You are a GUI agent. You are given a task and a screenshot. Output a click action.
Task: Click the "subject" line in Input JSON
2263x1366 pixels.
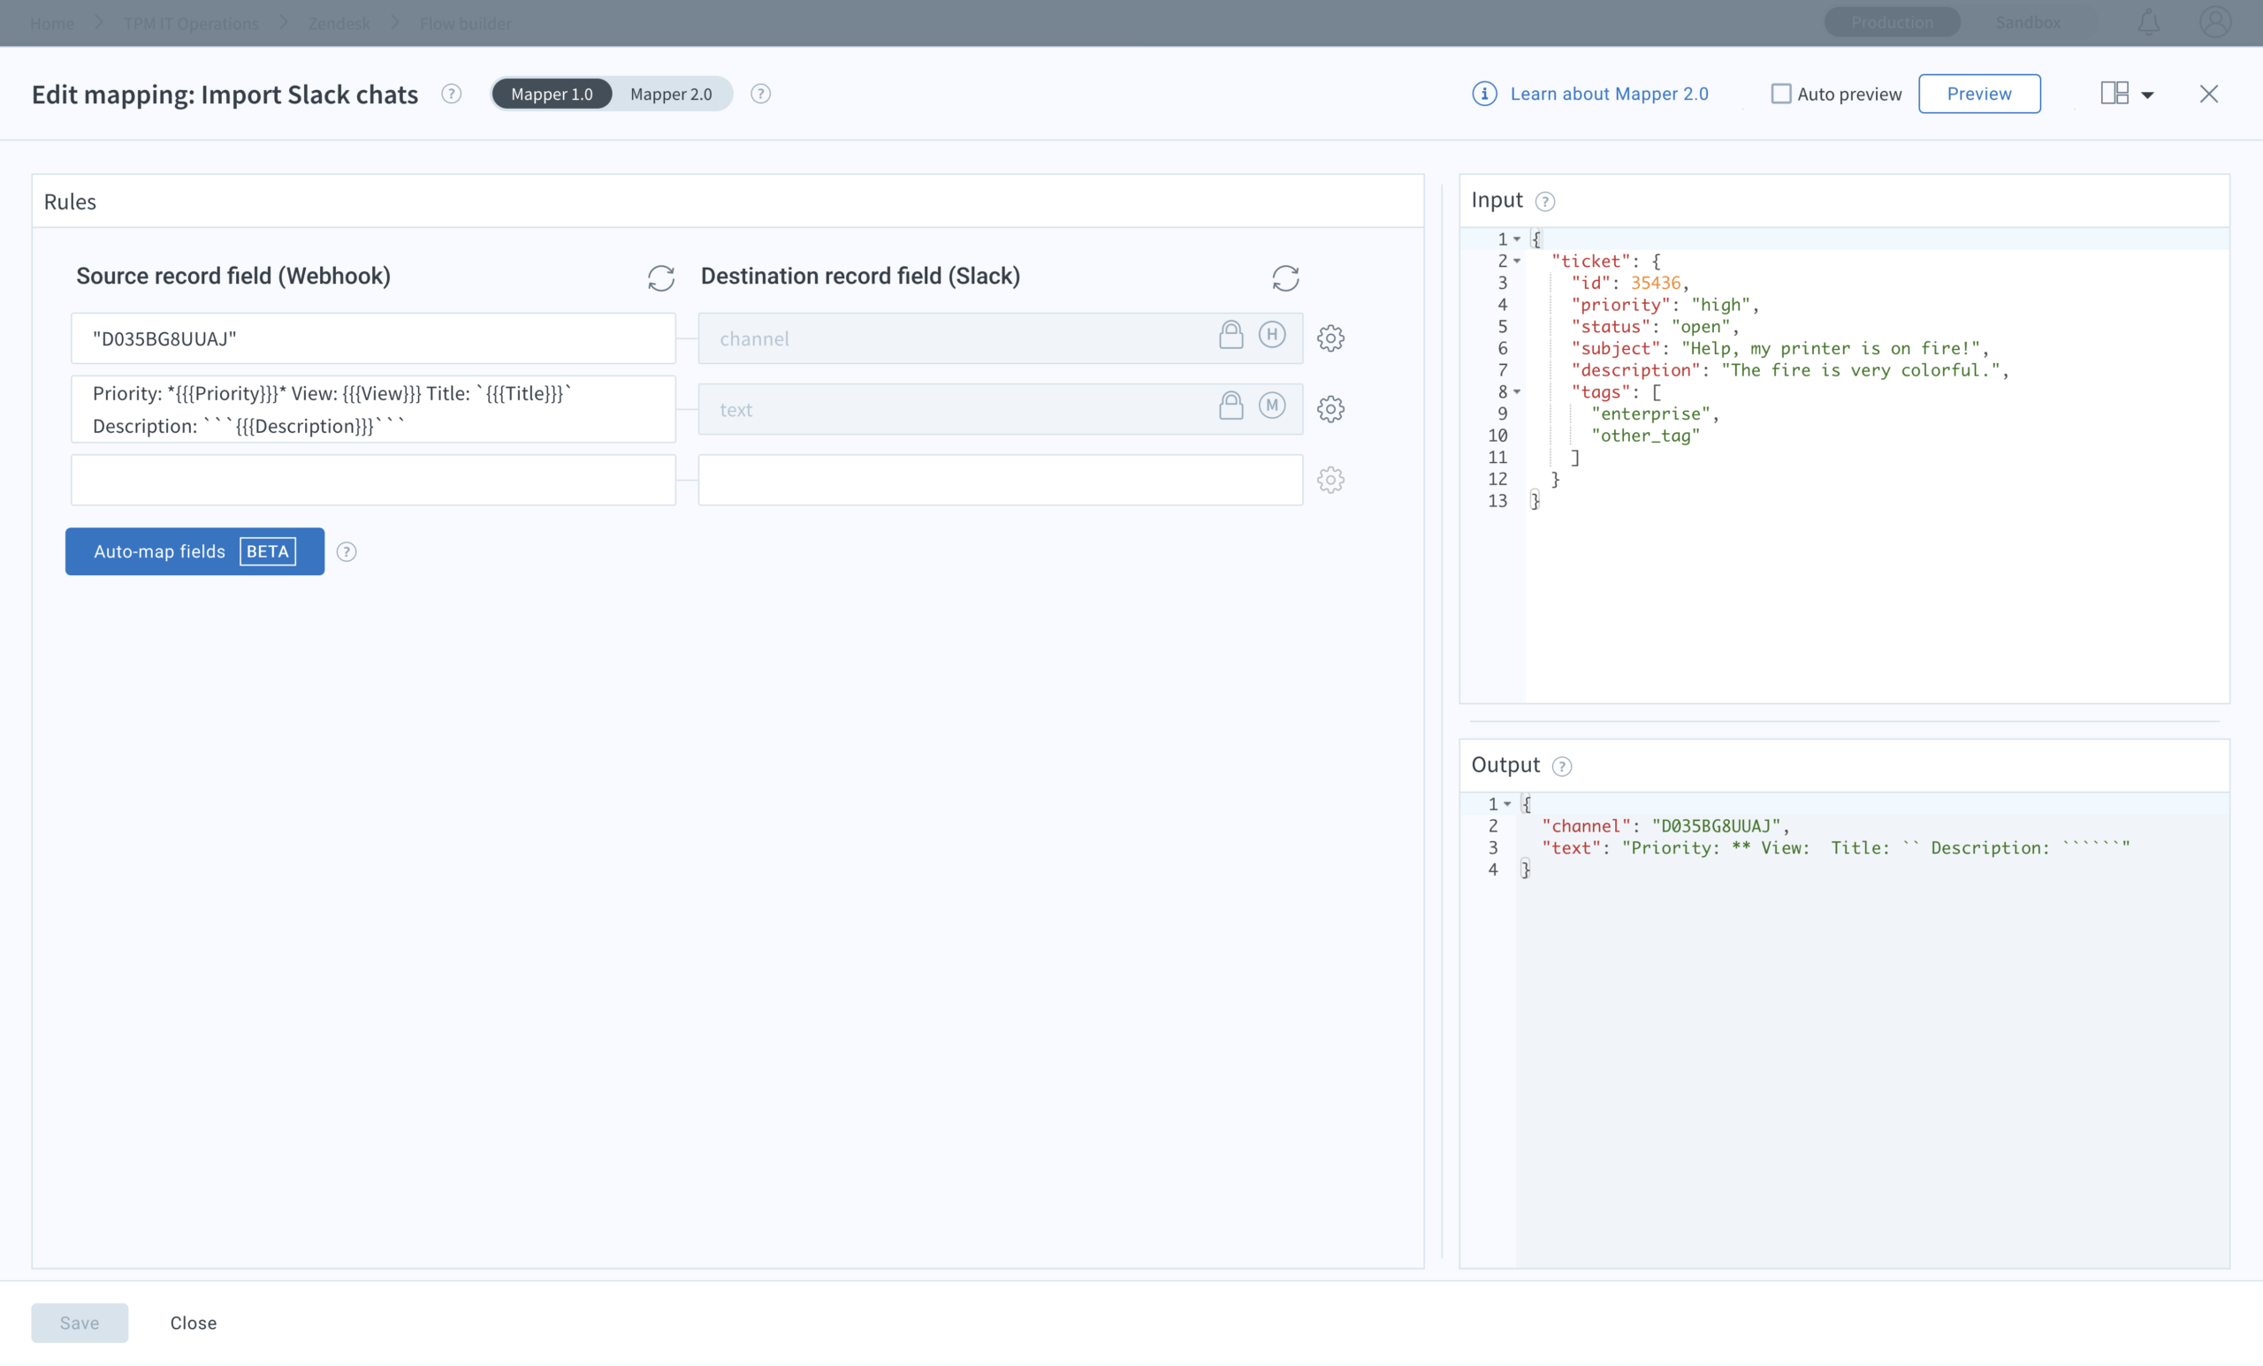click(1780, 349)
